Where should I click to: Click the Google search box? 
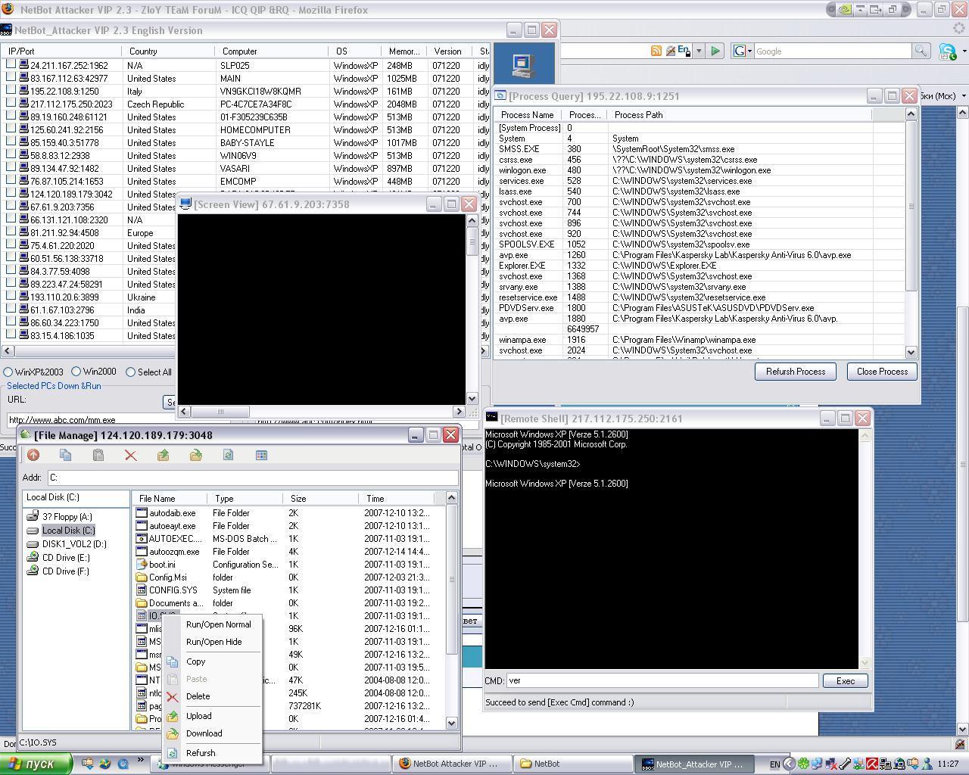coord(833,51)
